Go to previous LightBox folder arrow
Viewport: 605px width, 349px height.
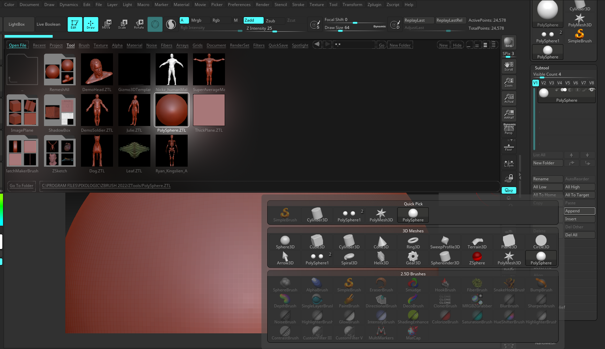pos(317,45)
